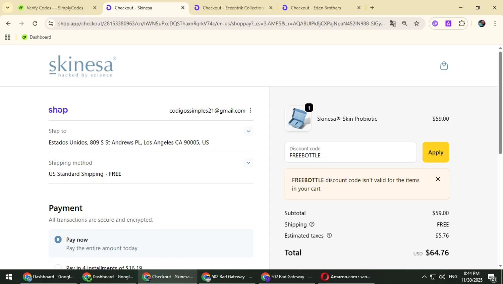The height and width of the screenshot is (284, 503).
Task: Click the email codigossimples21@gmail.com
Action: point(207,111)
